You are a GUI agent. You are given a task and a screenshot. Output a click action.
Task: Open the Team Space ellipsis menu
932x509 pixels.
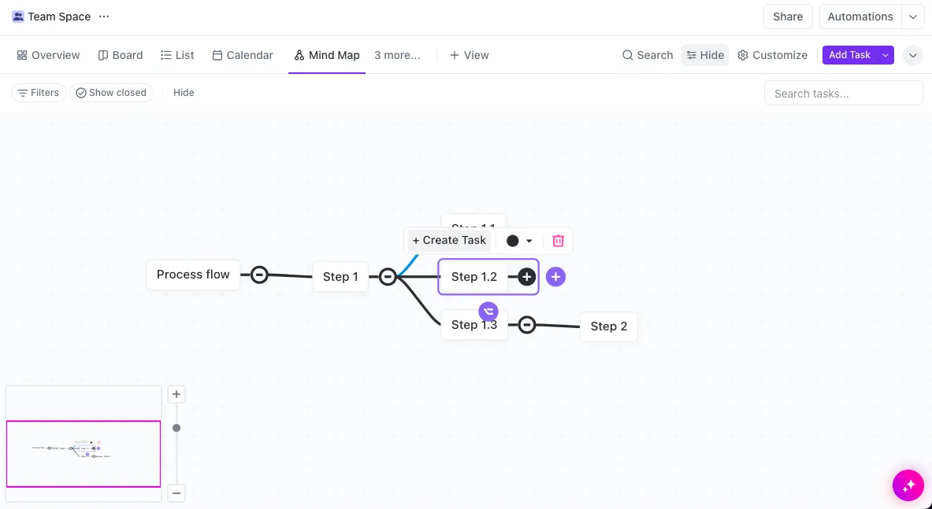tap(104, 17)
